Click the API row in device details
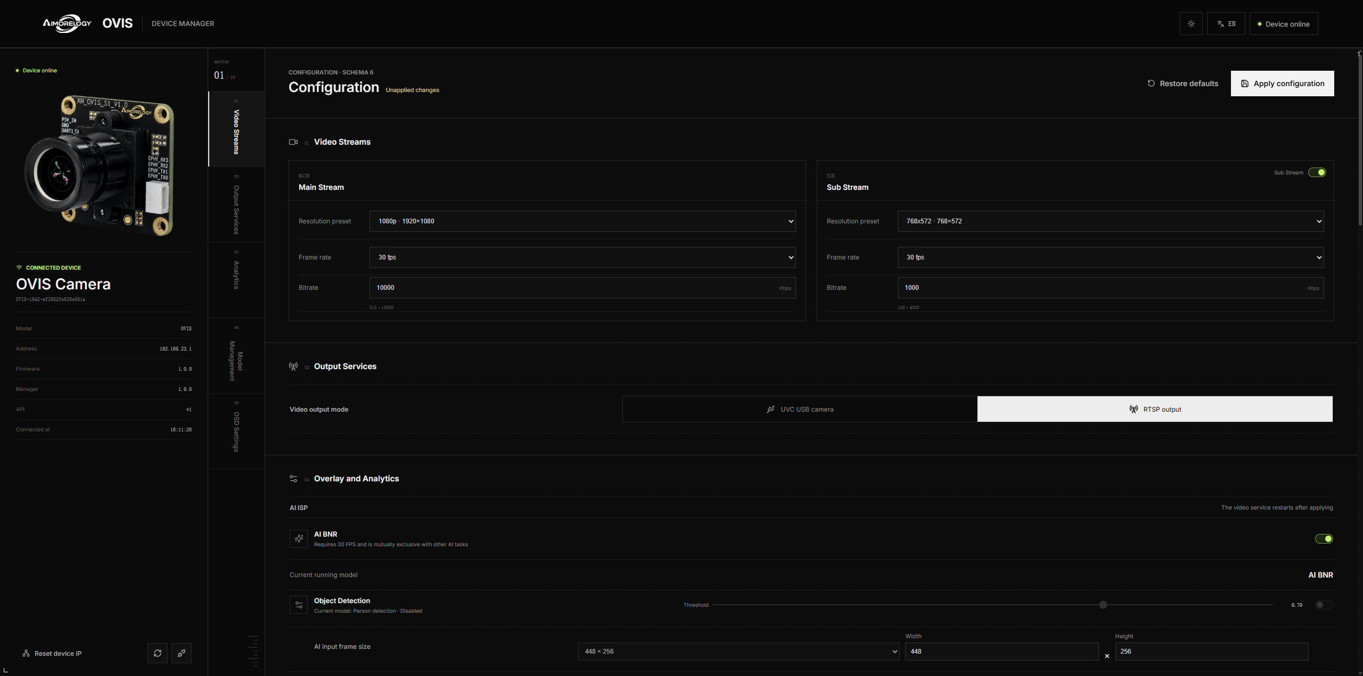The width and height of the screenshot is (1363, 676). pos(104,410)
